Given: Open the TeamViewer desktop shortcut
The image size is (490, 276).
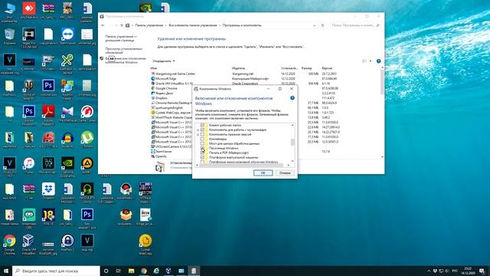Looking at the screenshot, I should pos(67,37).
